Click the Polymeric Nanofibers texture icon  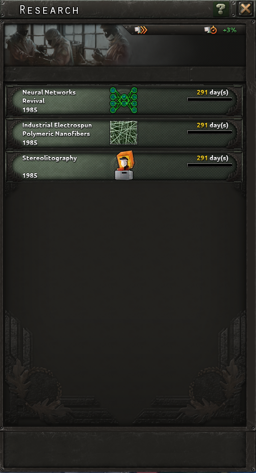coord(123,133)
